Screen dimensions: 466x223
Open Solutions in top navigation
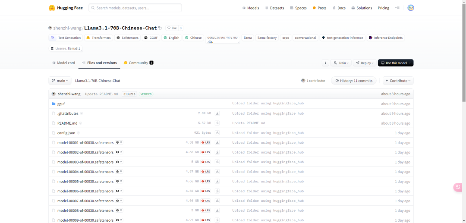coord(362,8)
